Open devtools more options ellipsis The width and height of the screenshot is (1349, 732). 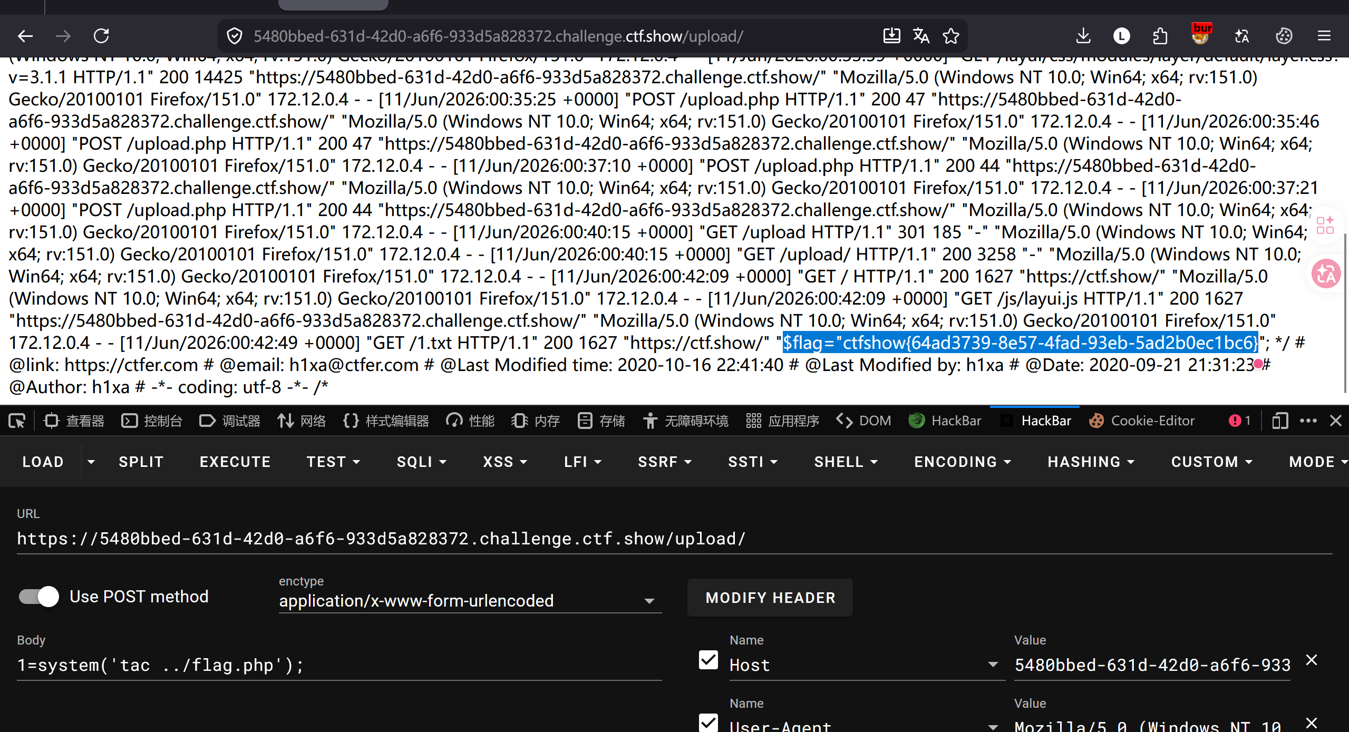click(1308, 421)
